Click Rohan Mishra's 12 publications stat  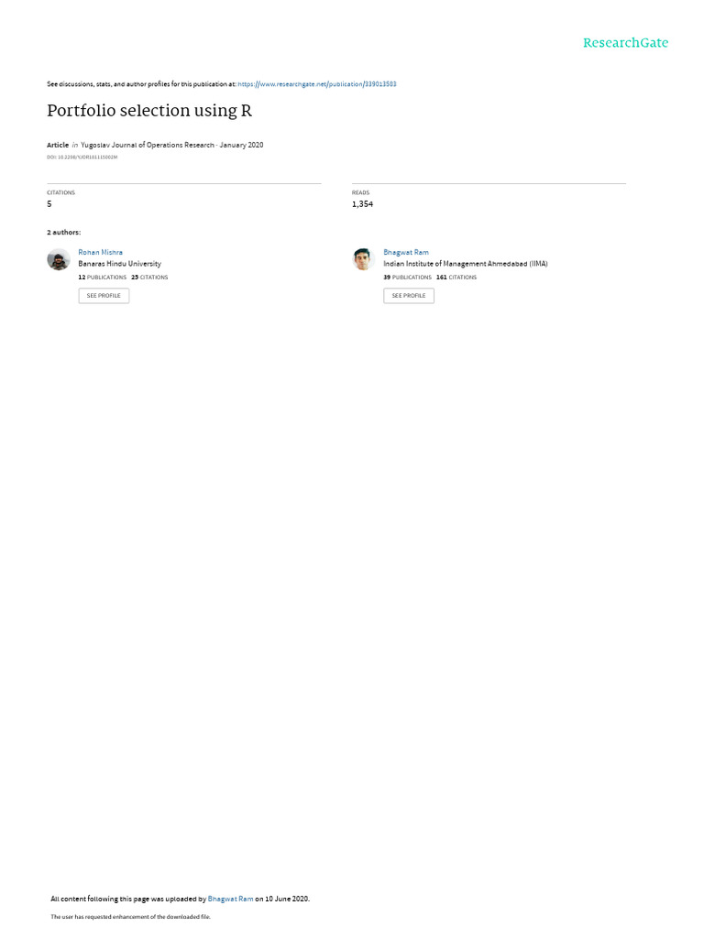tap(103, 278)
